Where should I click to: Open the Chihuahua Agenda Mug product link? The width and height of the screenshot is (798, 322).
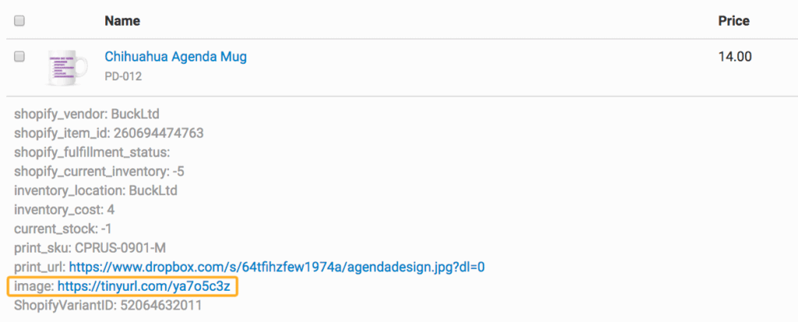click(175, 57)
